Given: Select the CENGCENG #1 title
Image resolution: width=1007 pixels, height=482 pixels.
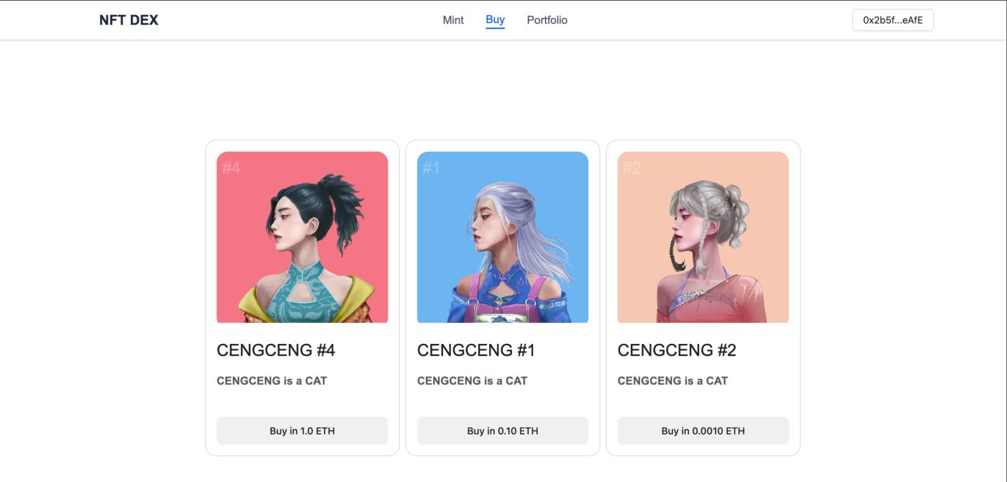Looking at the screenshot, I should click(476, 350).
